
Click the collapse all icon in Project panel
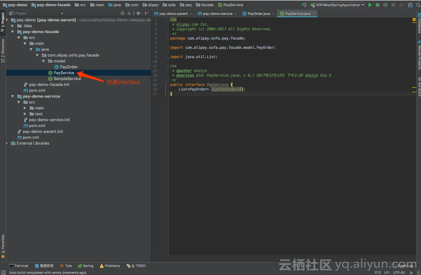click(129, 13)
